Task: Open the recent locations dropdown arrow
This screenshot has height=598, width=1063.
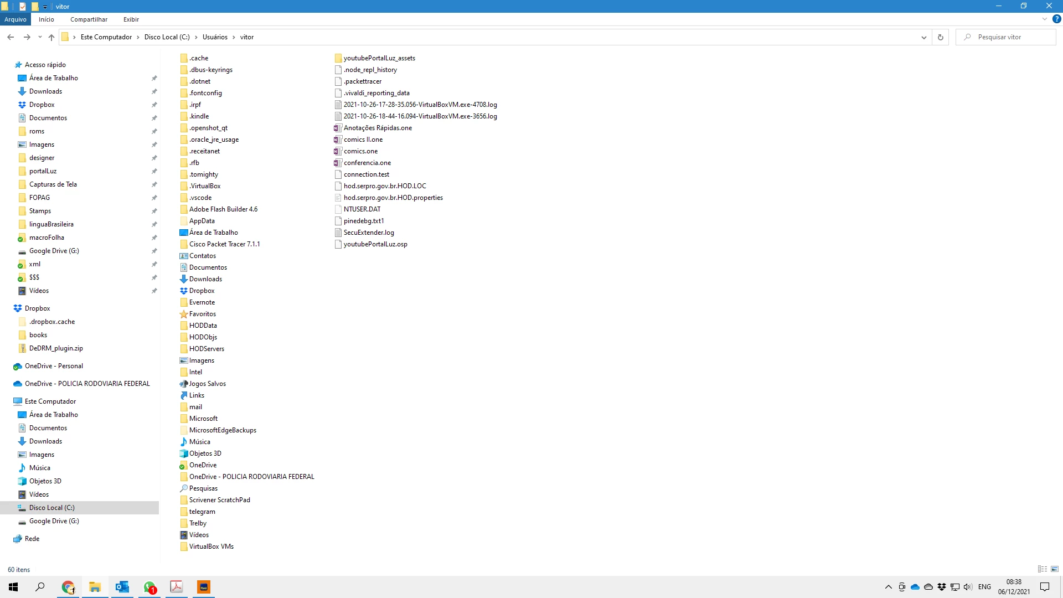Action: pos(40,37)
